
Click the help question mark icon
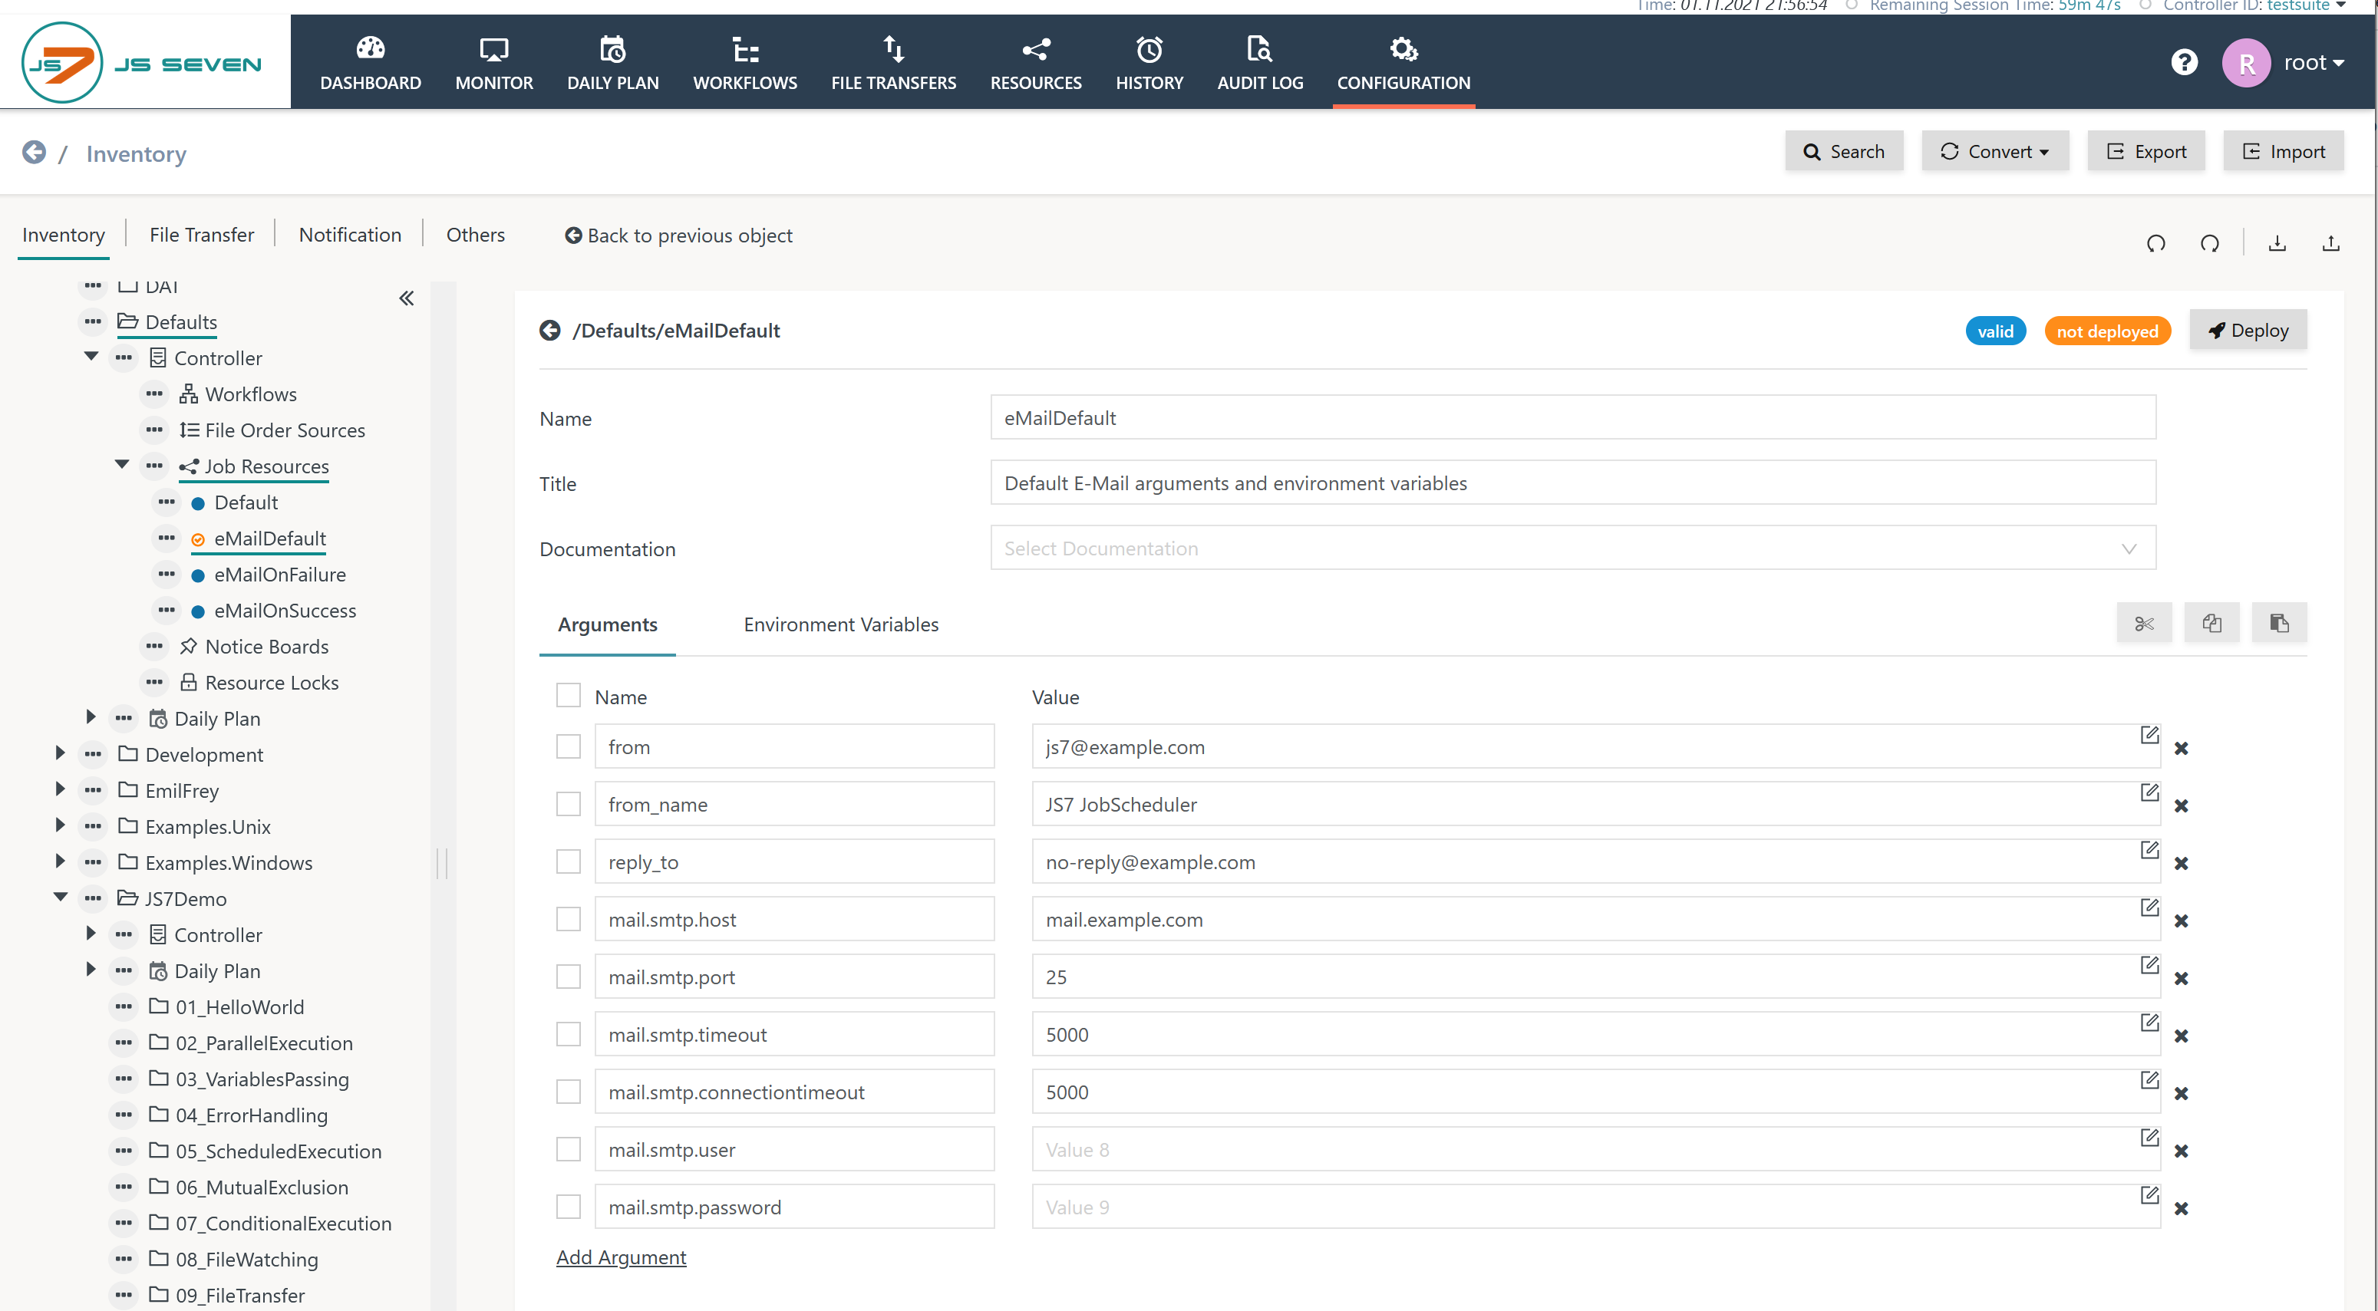(2183, 63)
